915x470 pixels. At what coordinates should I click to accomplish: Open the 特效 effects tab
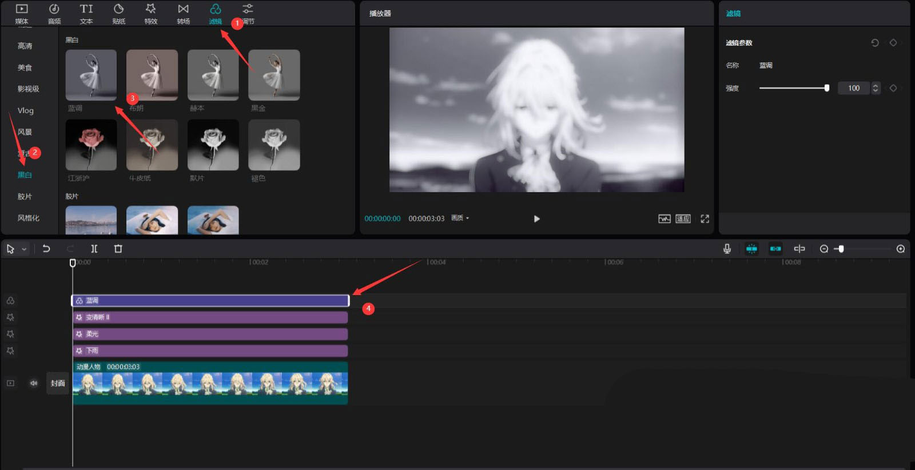[151, 14]
